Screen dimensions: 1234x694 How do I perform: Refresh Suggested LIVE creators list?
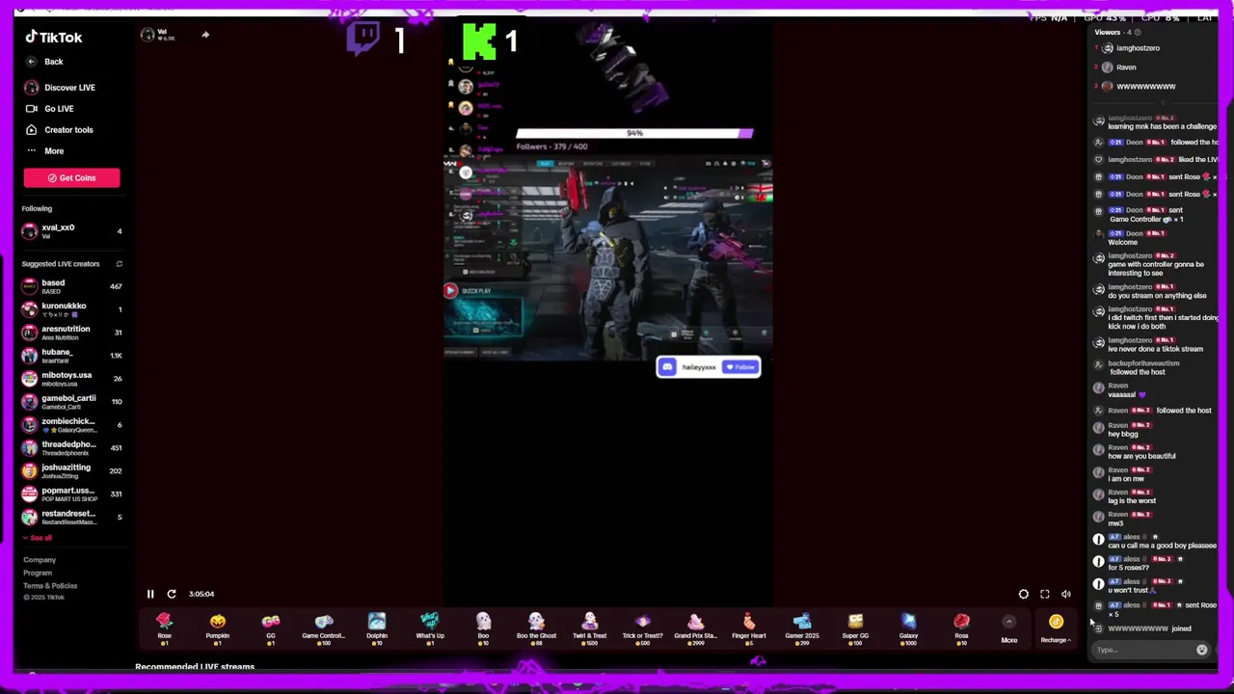pyautogui.click(x=120, y=264)
